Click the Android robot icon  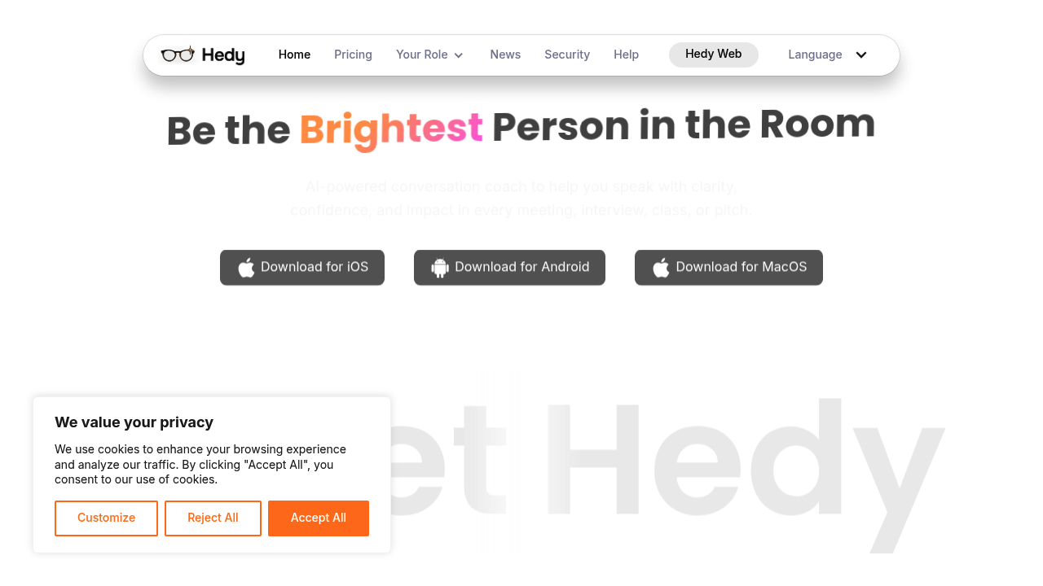click(440, 267)
